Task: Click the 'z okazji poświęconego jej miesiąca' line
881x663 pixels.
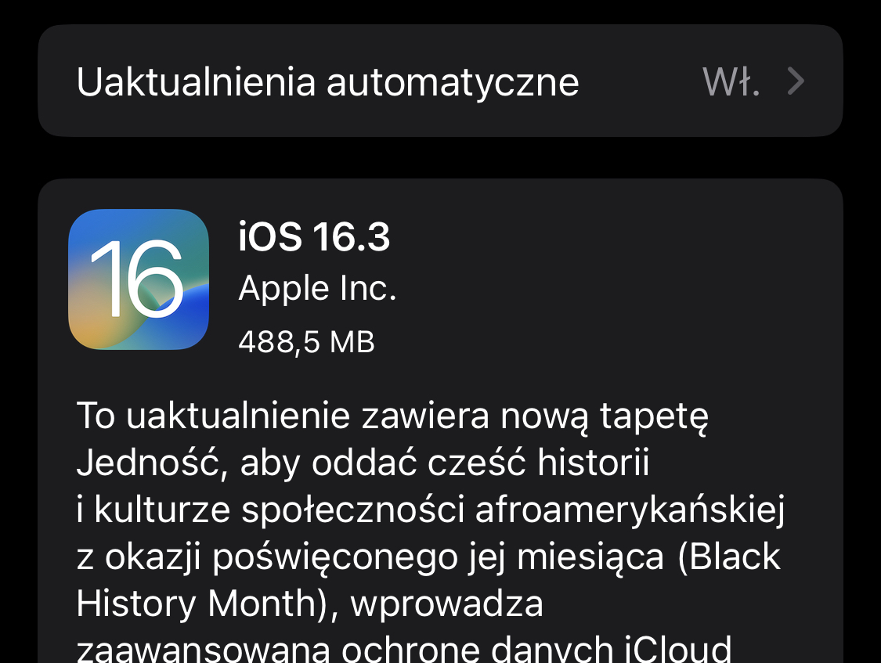Action: click(x=370, y=558)
